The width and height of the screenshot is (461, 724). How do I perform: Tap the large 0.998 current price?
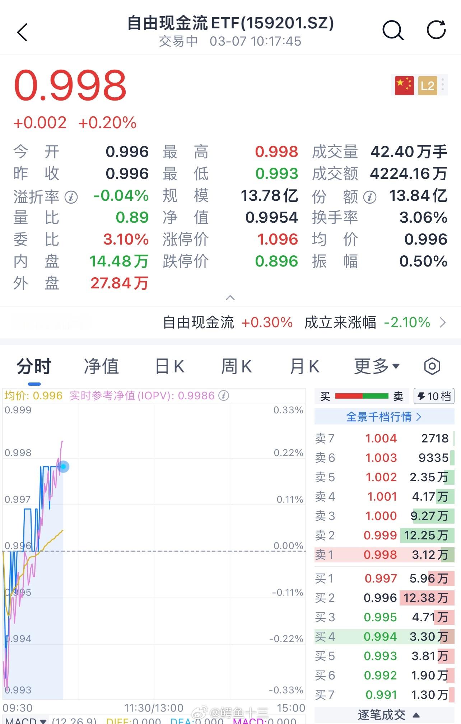pos(70,85)
